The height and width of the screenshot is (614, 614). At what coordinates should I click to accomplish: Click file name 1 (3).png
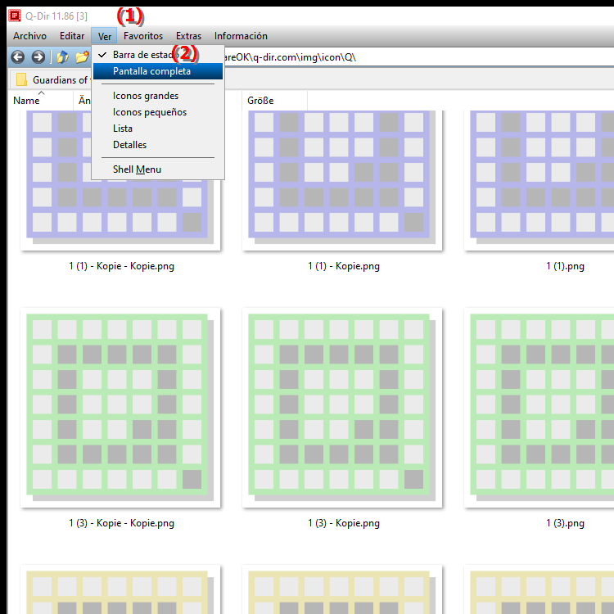click(565, 523)
